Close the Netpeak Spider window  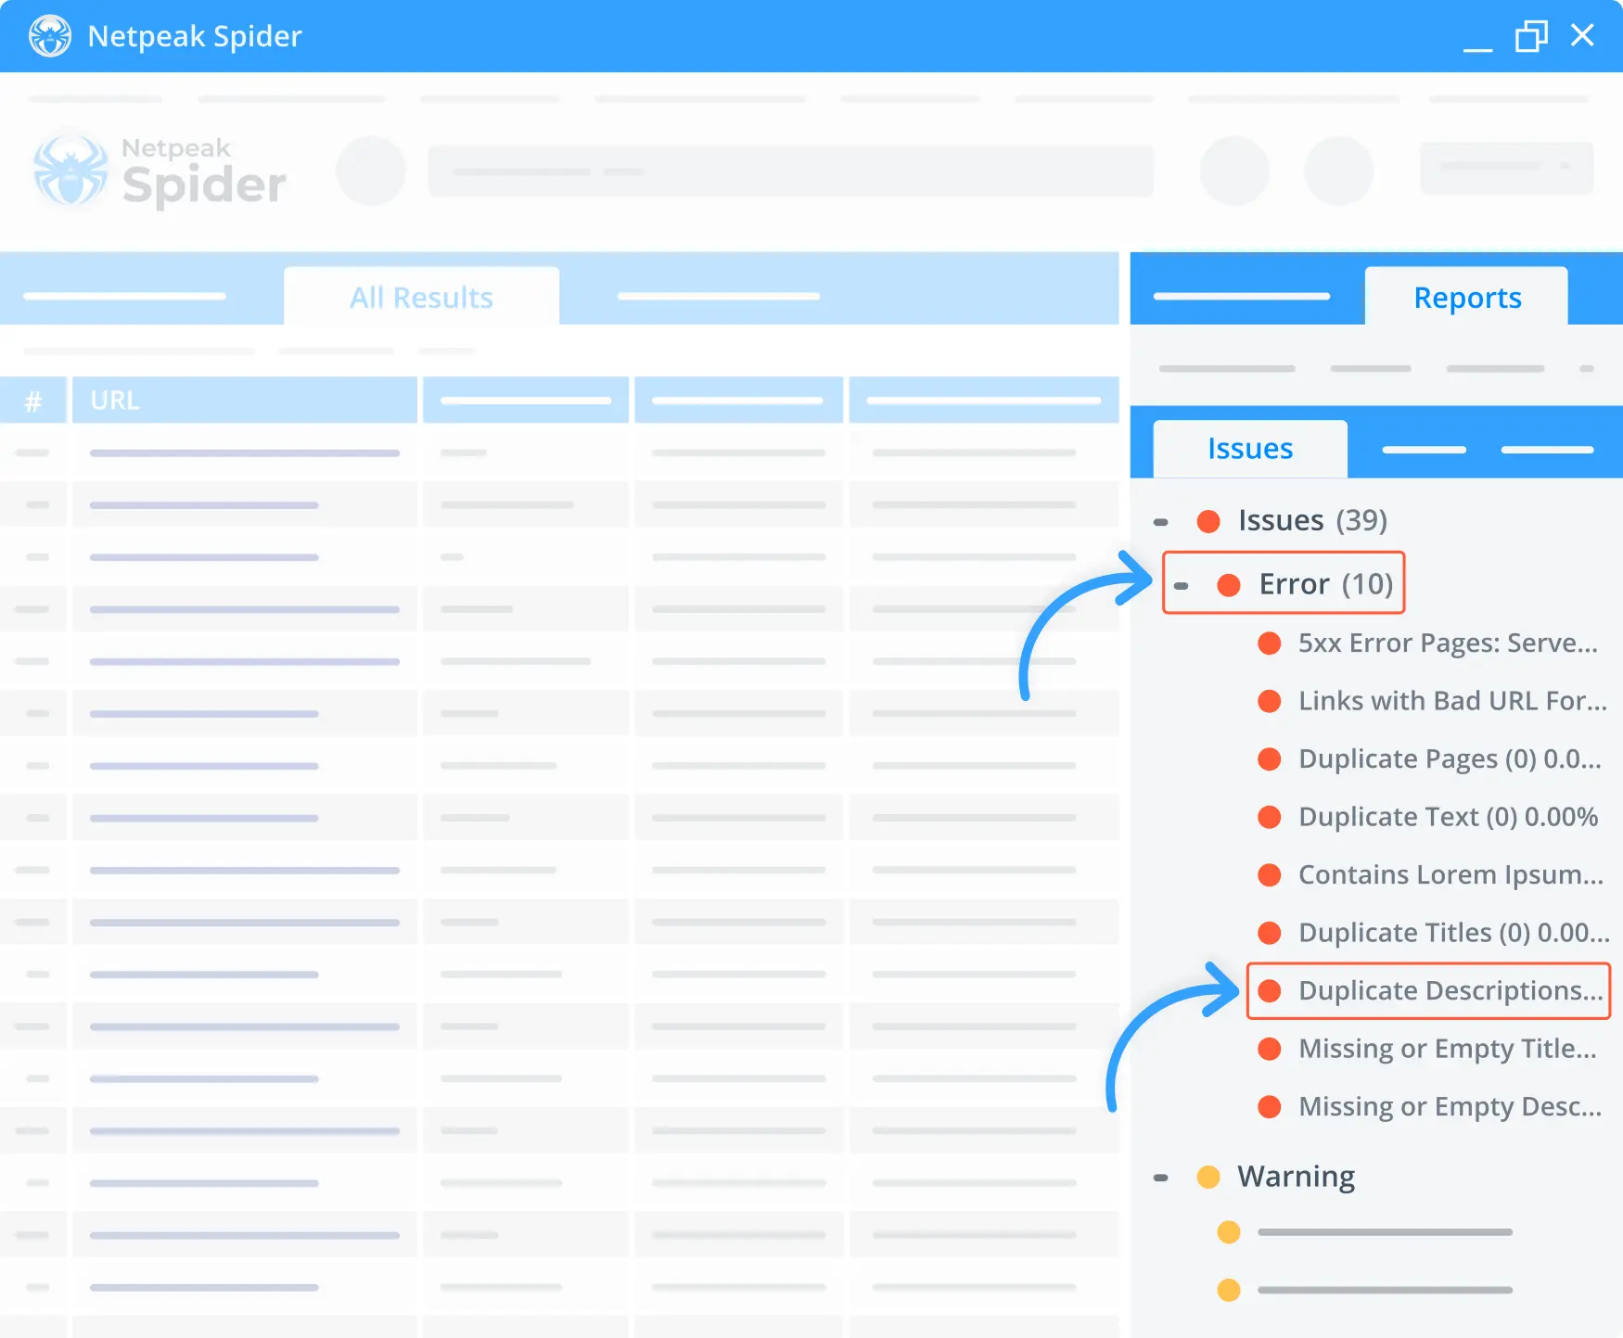pos(1582,35)
